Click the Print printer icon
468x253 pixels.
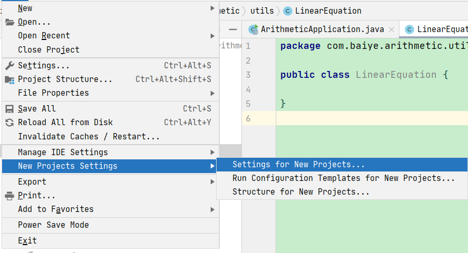pyautogui.click(x=9, y=196)
